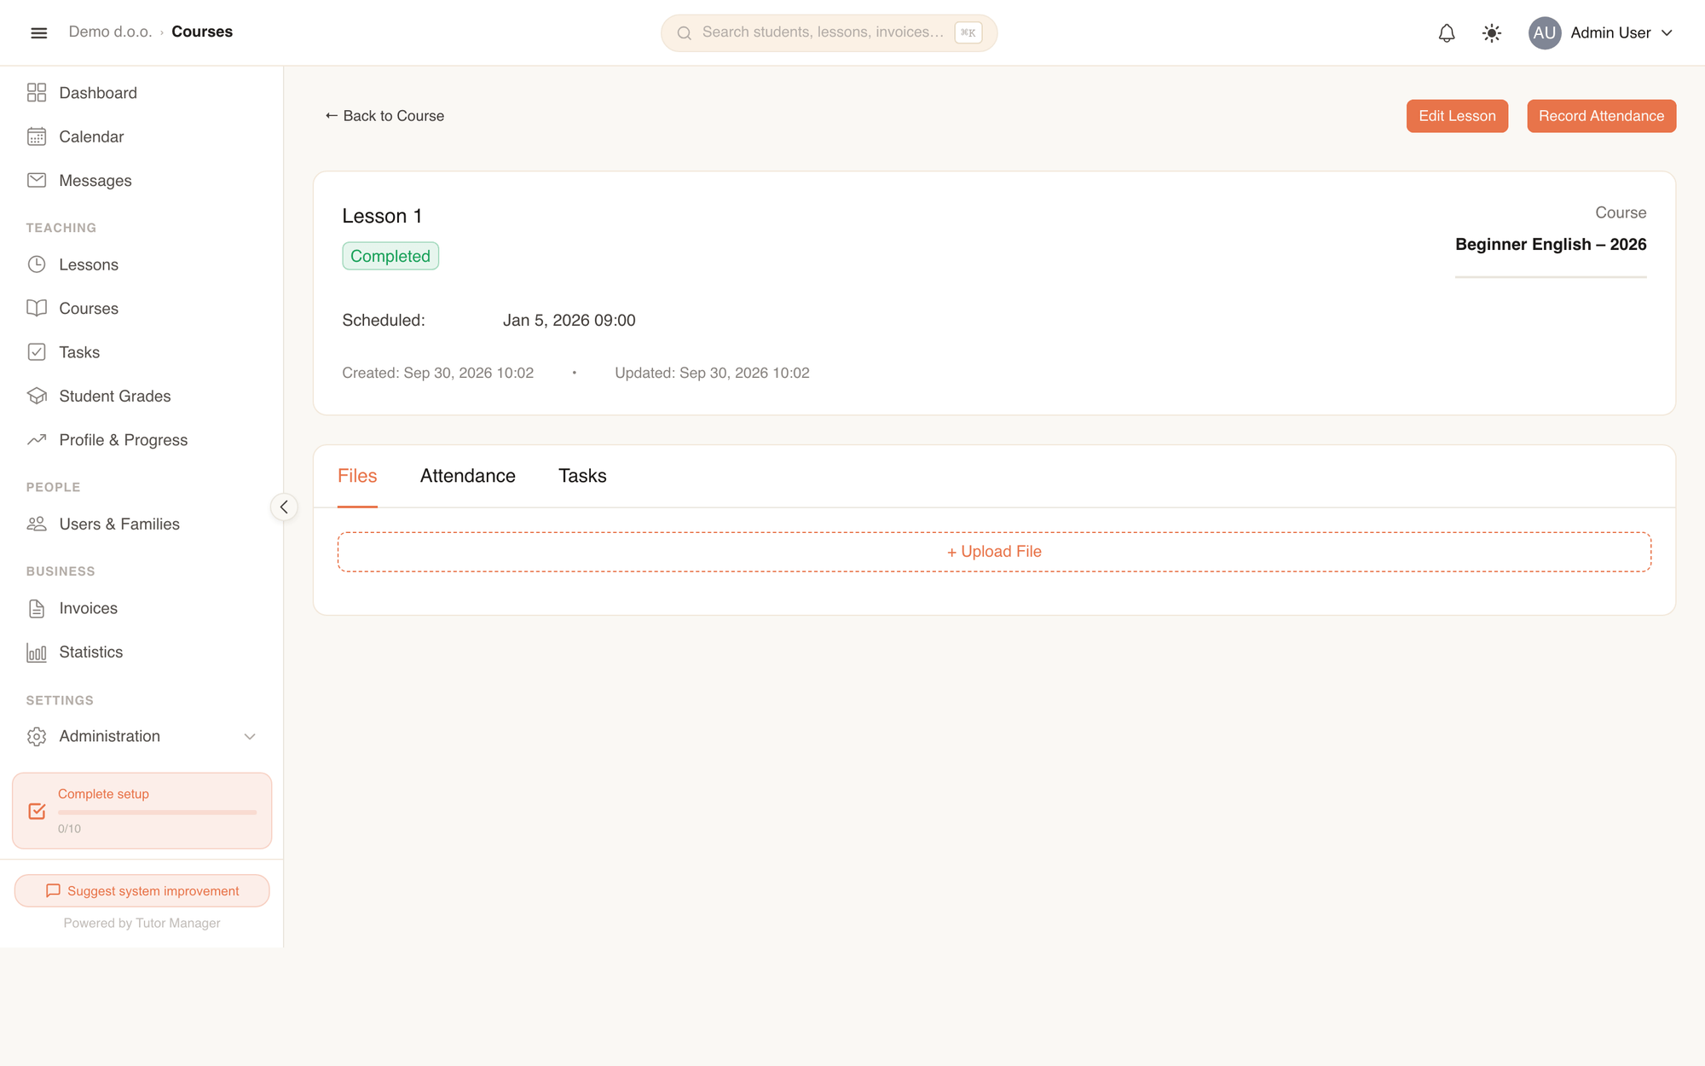Collapse the sidebar with the arrow button

(x=284, y=507)
